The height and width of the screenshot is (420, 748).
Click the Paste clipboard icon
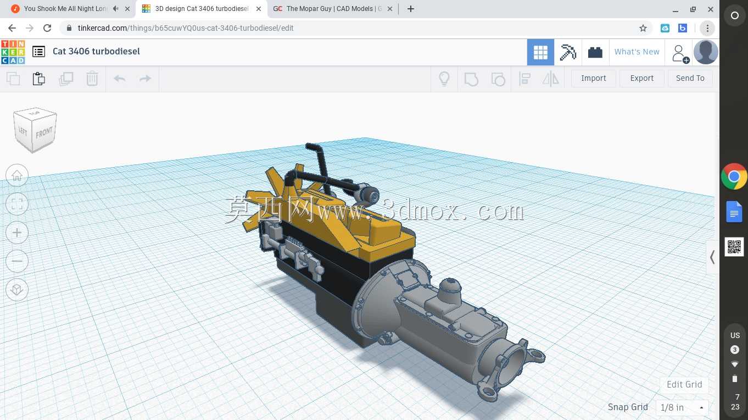point(39,79)
